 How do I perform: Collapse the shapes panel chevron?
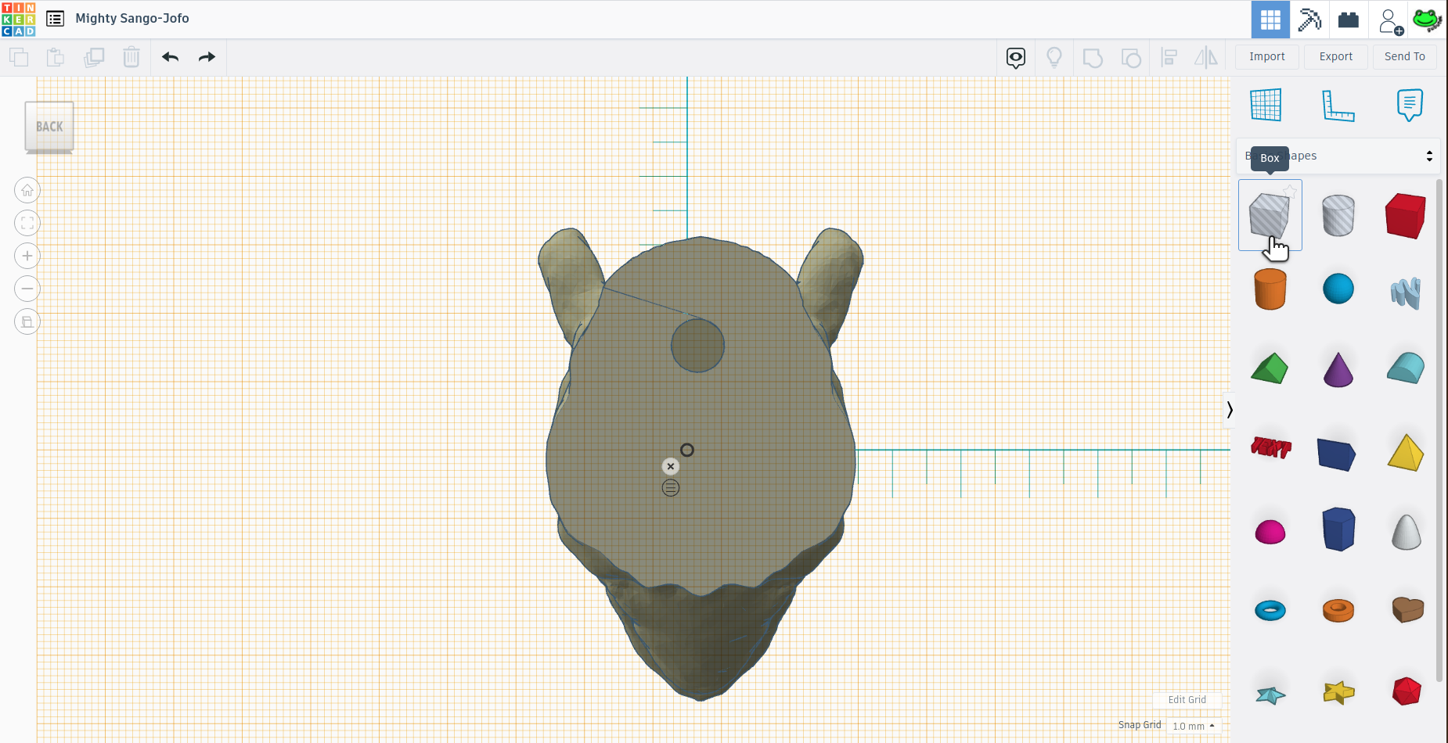coord(1230,410)
